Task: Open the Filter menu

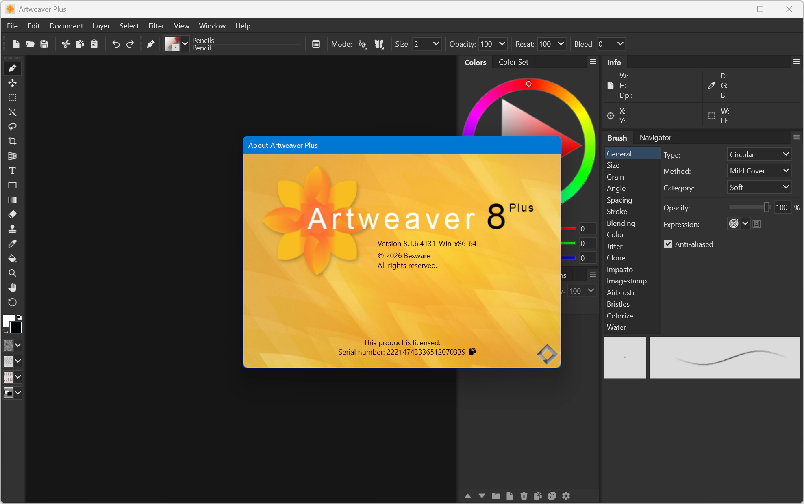Action: coord(156,26)
